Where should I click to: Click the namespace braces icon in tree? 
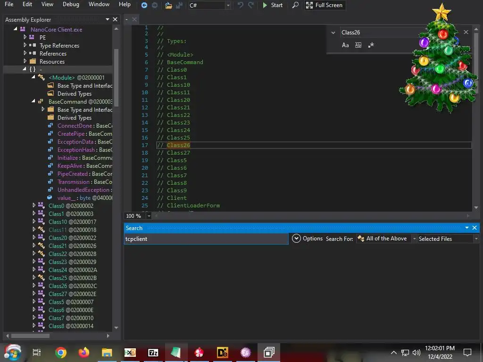click(x=33, y=69)
